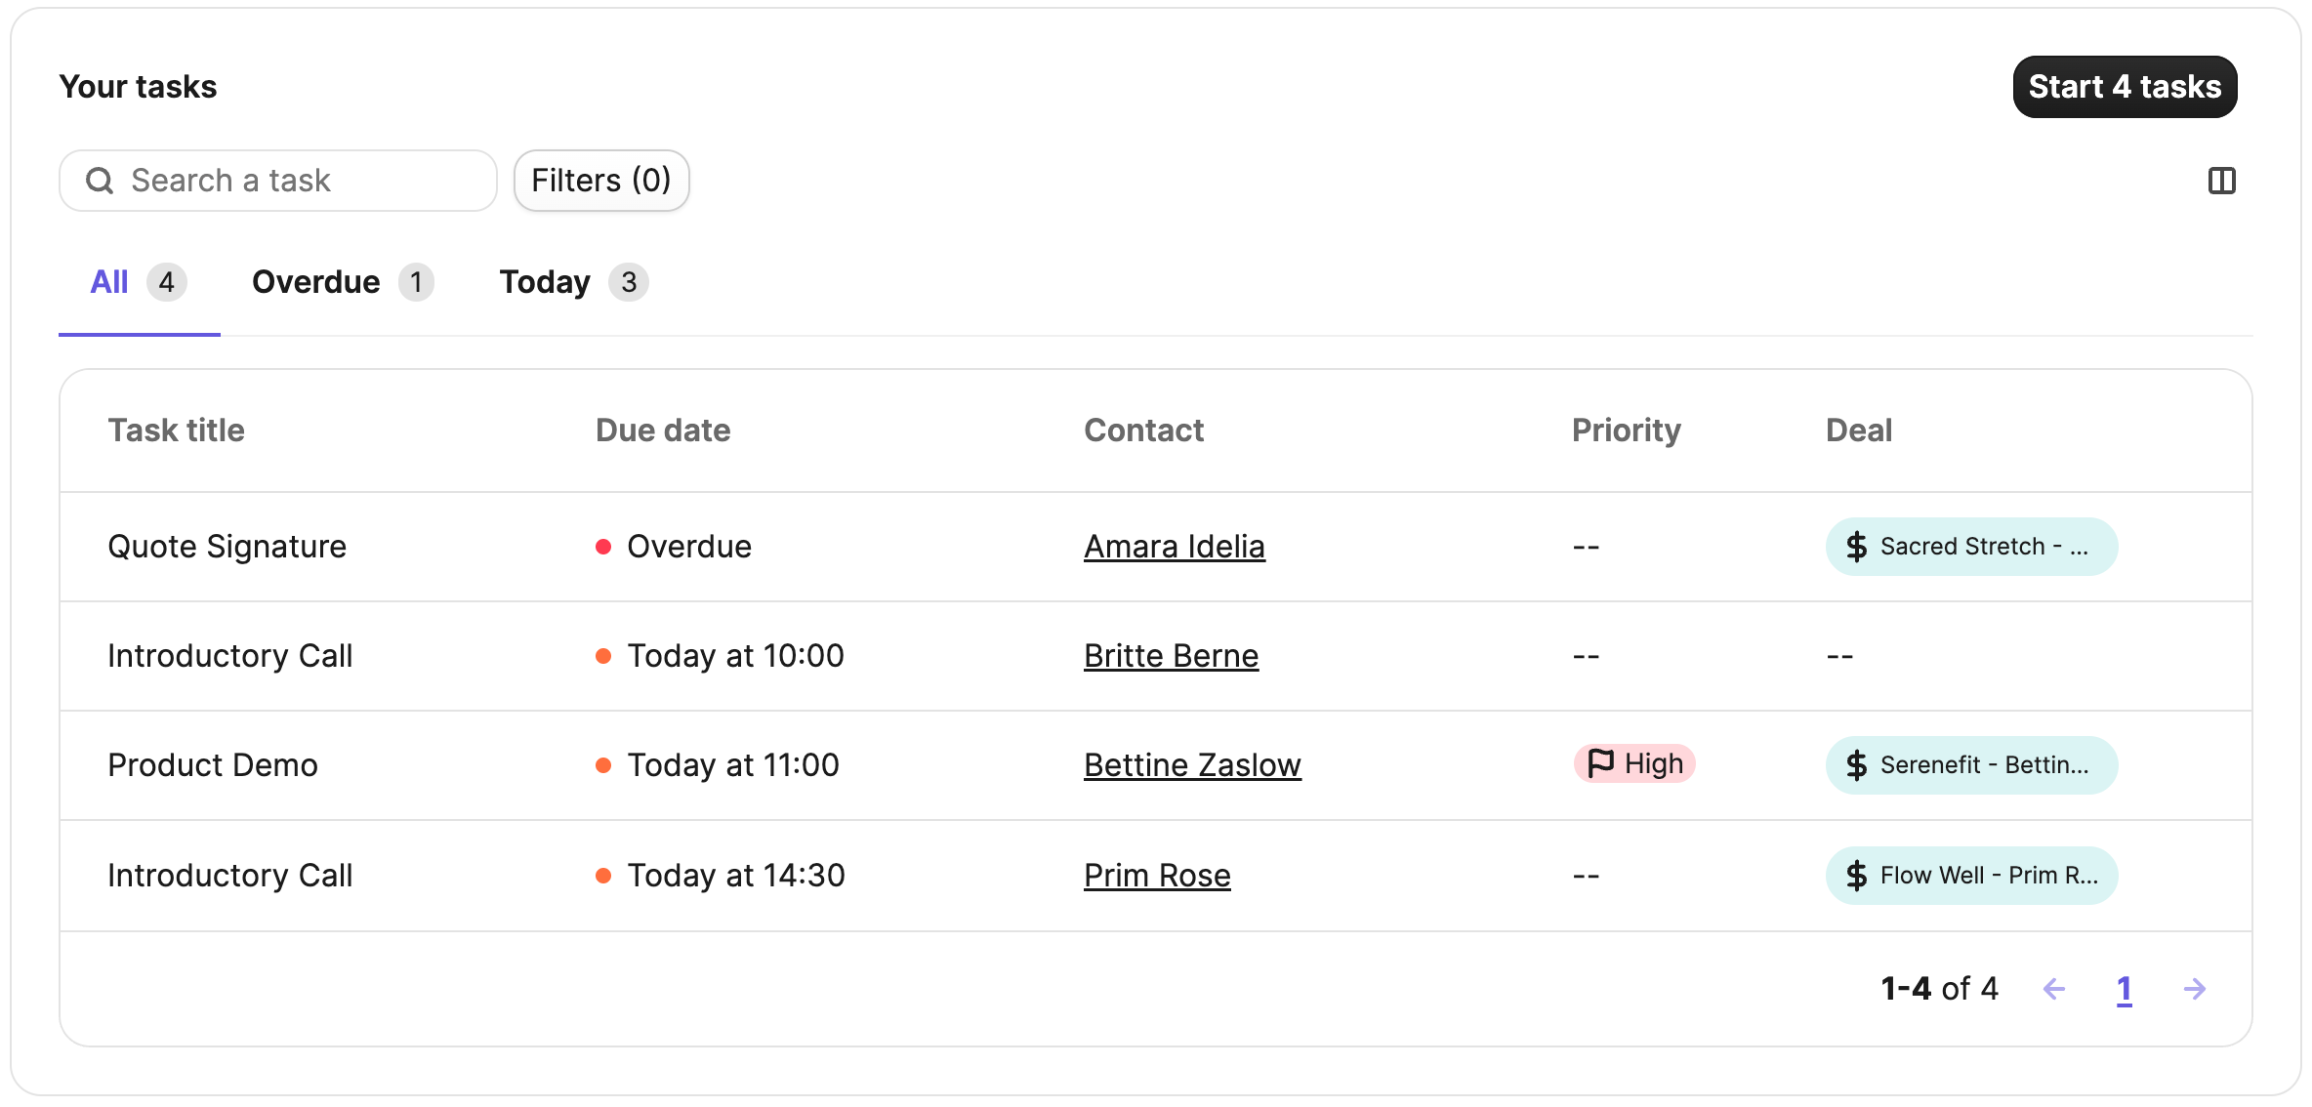Image resolution: width=2312 pixels, height=1107 pixels.
Task: Switch to the Today tab
Action: tap(574, 282)
